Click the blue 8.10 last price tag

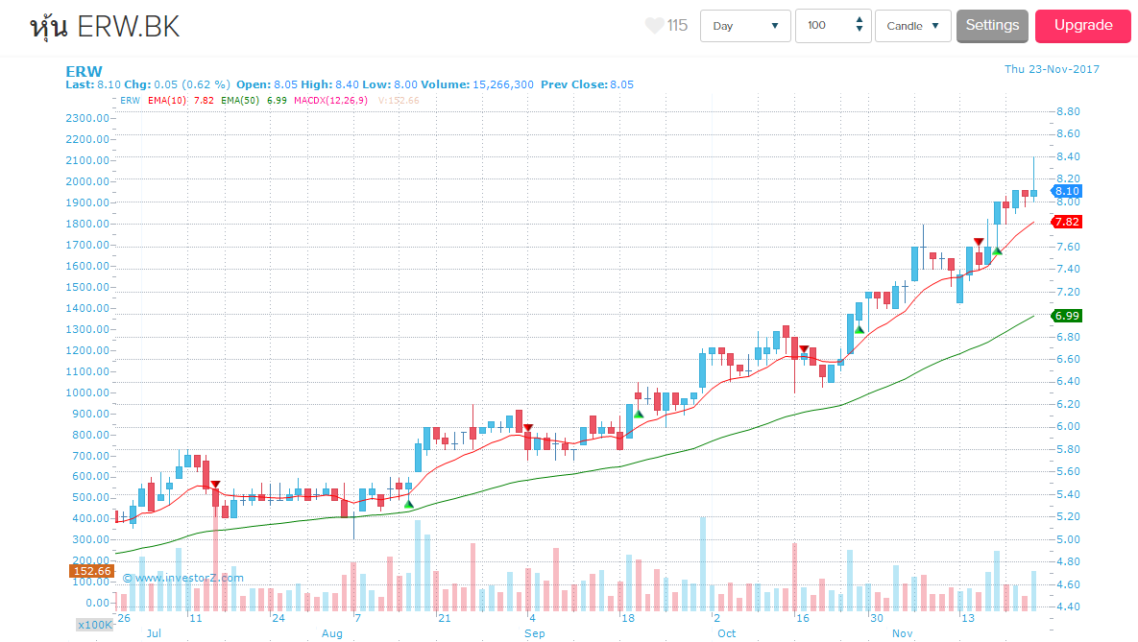point(1066,192)
